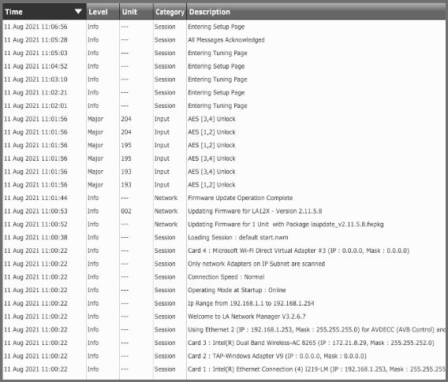Click the Time column header label
This screenshot has width=448, height=382.
[x=13, y=12]
